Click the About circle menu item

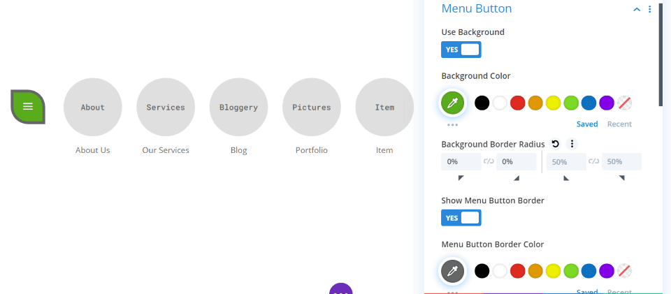pos(93,108)
